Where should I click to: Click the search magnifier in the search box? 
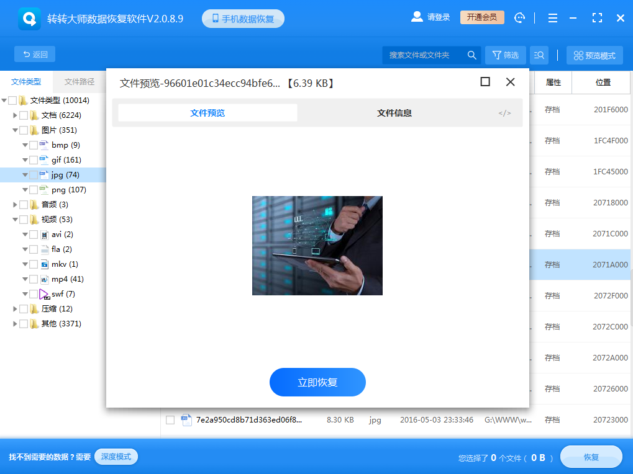471,55
